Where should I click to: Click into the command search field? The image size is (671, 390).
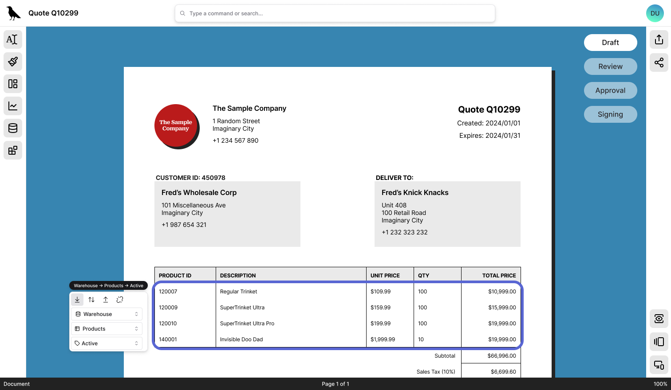coord(335,13)
